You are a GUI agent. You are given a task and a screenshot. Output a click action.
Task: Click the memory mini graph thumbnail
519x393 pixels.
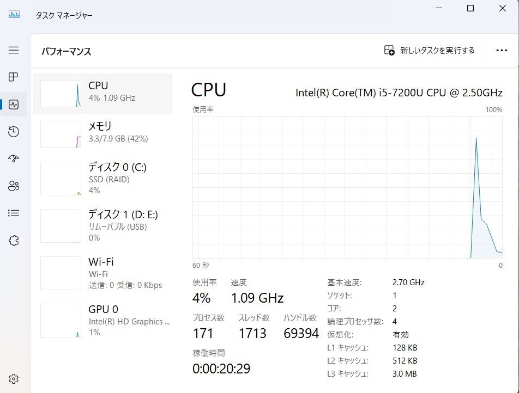(x=61, y=134)
